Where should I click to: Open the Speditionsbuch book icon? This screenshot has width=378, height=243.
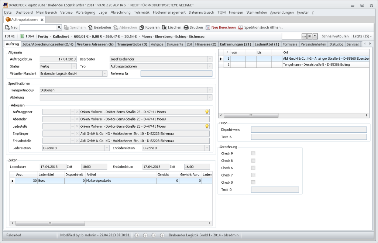[241, 28]
